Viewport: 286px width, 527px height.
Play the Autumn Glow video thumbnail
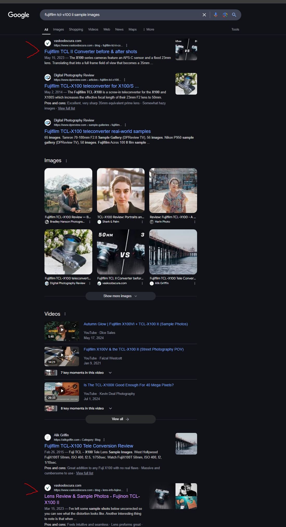point(62,331)
